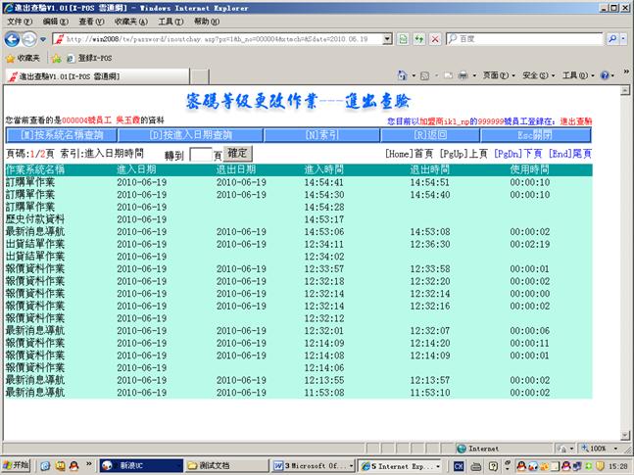634x475 pixels.
Task: Click the [PgDn]下頁 next page link
Action: (x=517, y=154)
